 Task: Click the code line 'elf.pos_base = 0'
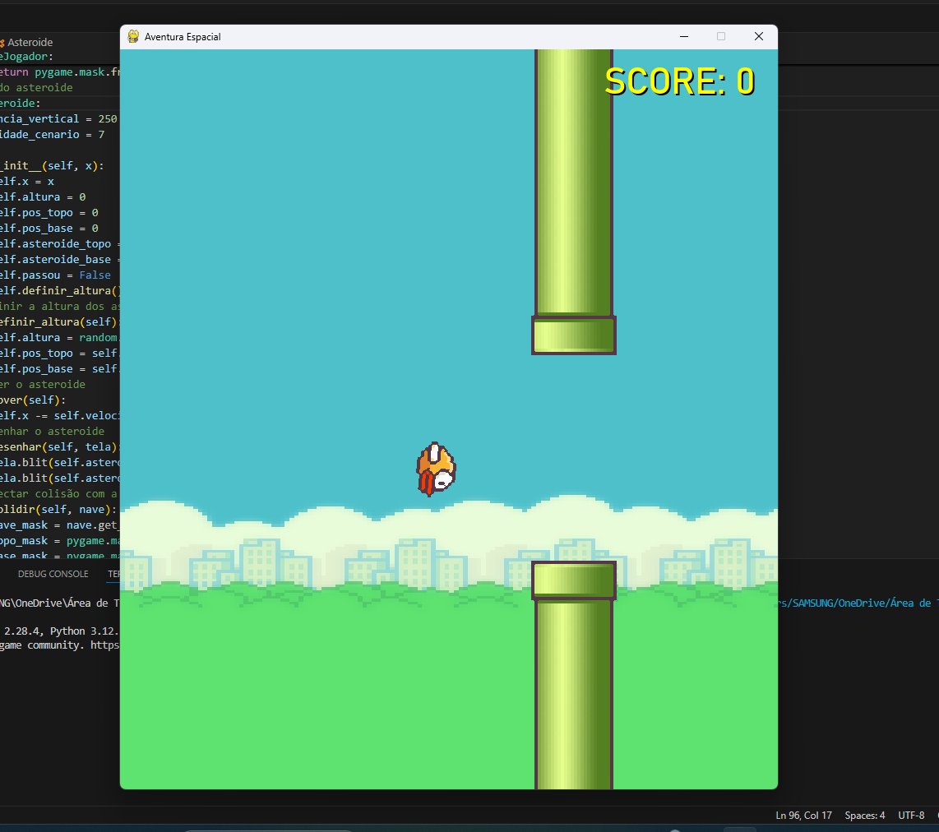pos(49,228)
